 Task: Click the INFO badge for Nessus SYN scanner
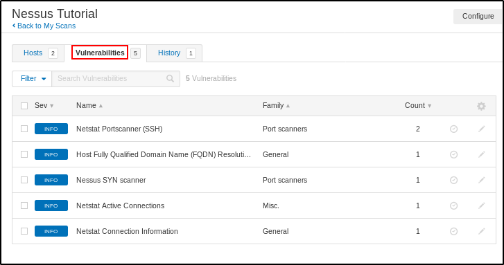[x=51, y=180]
